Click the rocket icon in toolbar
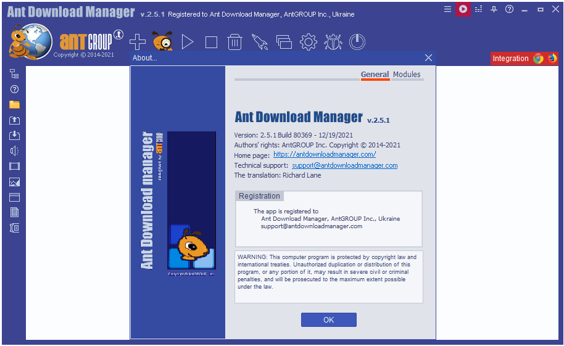This screenshot has width=564, height=346. [259, 42]
